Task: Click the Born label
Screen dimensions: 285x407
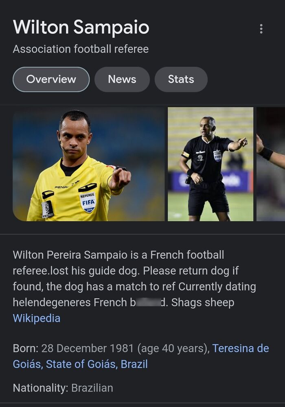Action: point(25,348)
